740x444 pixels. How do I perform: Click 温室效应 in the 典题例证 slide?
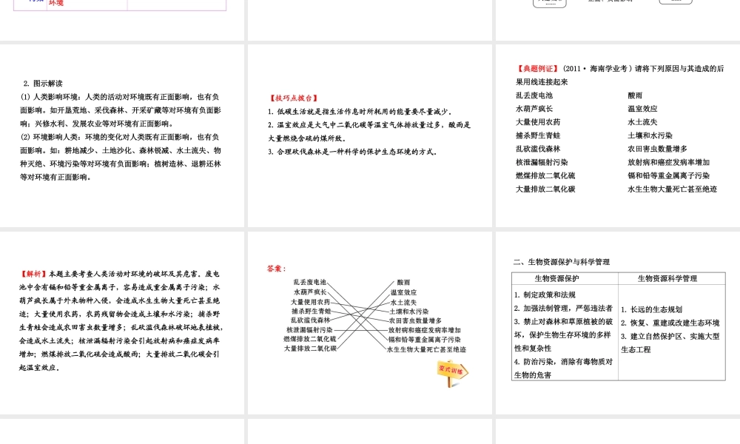tap(643, 109)
